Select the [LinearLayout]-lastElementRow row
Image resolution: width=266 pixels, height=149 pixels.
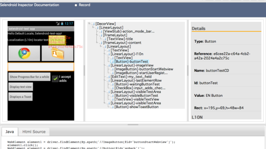click(x=136, y=80)
